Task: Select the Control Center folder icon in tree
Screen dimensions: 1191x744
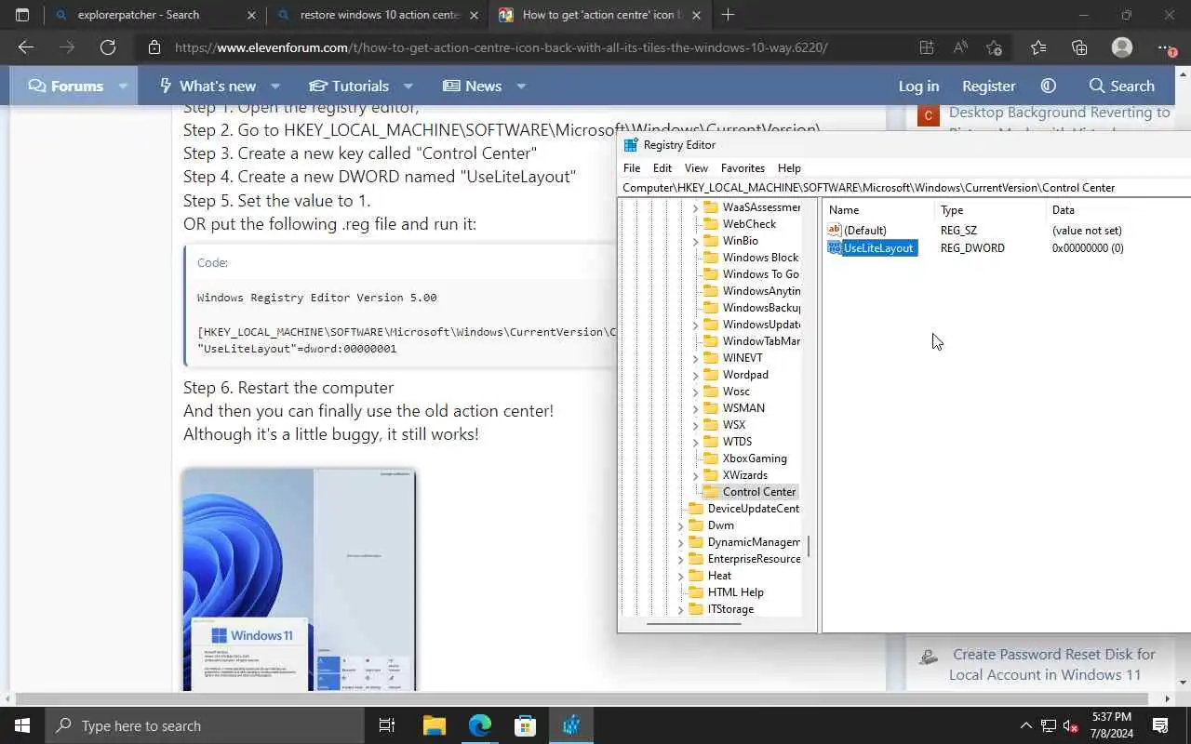Action: click(711, 491)
